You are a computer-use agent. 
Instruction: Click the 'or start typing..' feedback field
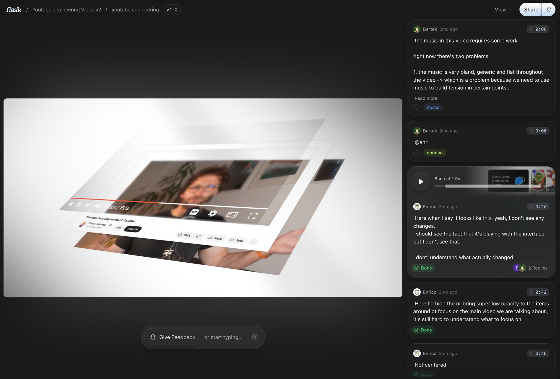click(x=223, y=337)
